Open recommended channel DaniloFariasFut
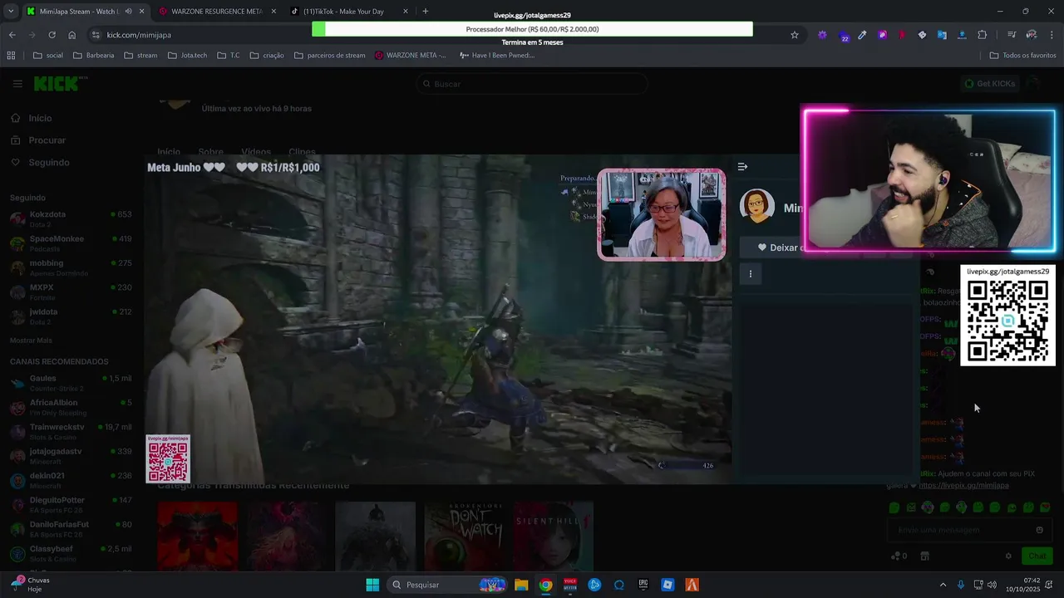 click(x=71, y=528)
